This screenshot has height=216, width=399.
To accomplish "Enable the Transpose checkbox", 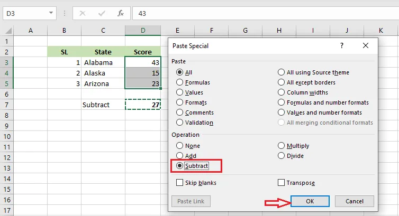I will point(281,183).
